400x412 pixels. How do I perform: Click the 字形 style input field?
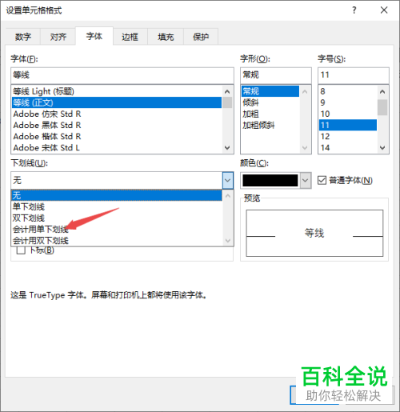[x=276, y=75]
